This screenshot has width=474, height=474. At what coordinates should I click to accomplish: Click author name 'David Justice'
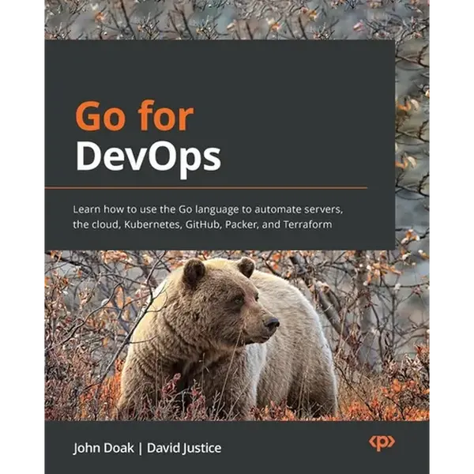(x=184, y=448)
